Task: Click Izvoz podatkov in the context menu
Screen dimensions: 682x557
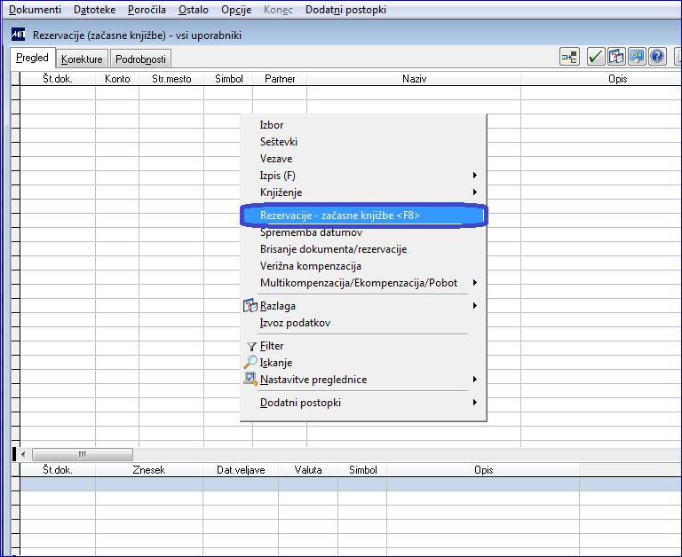Action: coord(295,323)
